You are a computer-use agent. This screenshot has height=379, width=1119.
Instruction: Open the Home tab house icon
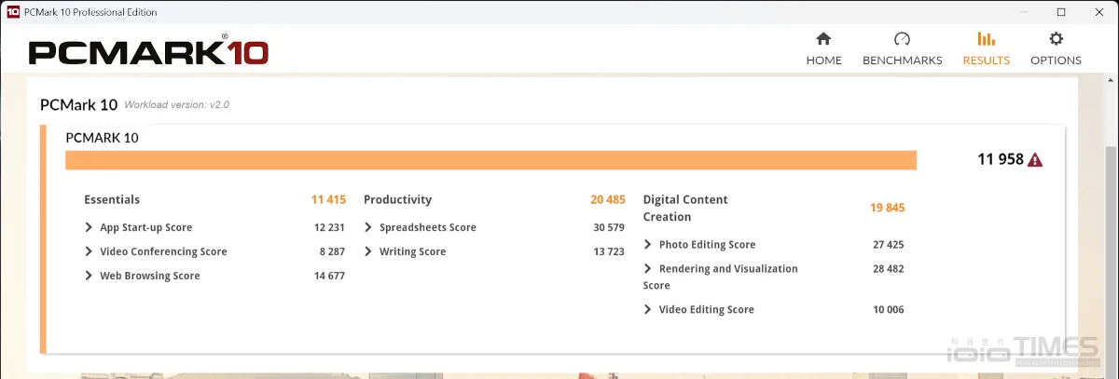tap(823, 39)
